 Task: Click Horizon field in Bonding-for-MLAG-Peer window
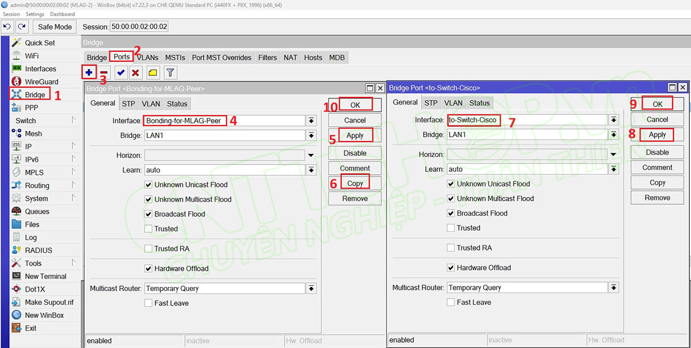224,155
